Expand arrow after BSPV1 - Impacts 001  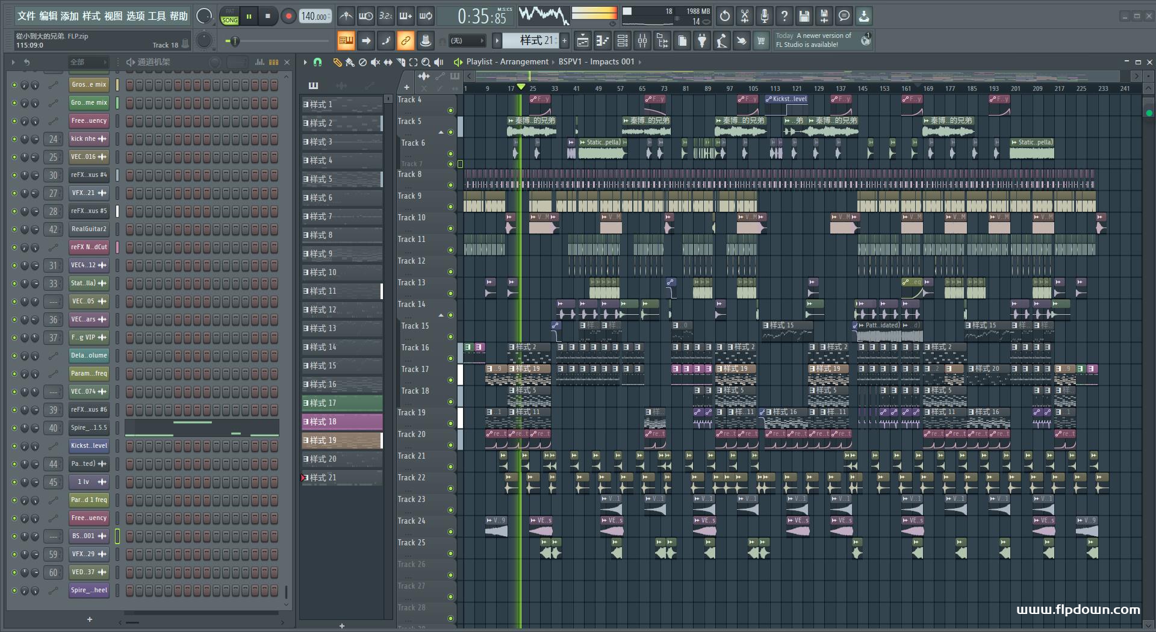point(639,62)
